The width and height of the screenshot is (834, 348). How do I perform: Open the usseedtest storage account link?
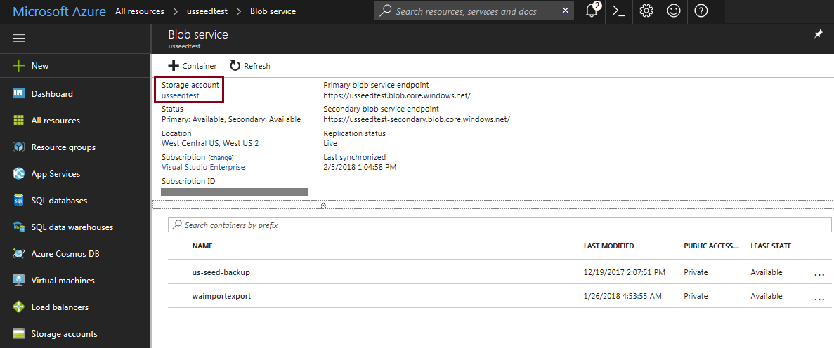click(x=181, y=95)
